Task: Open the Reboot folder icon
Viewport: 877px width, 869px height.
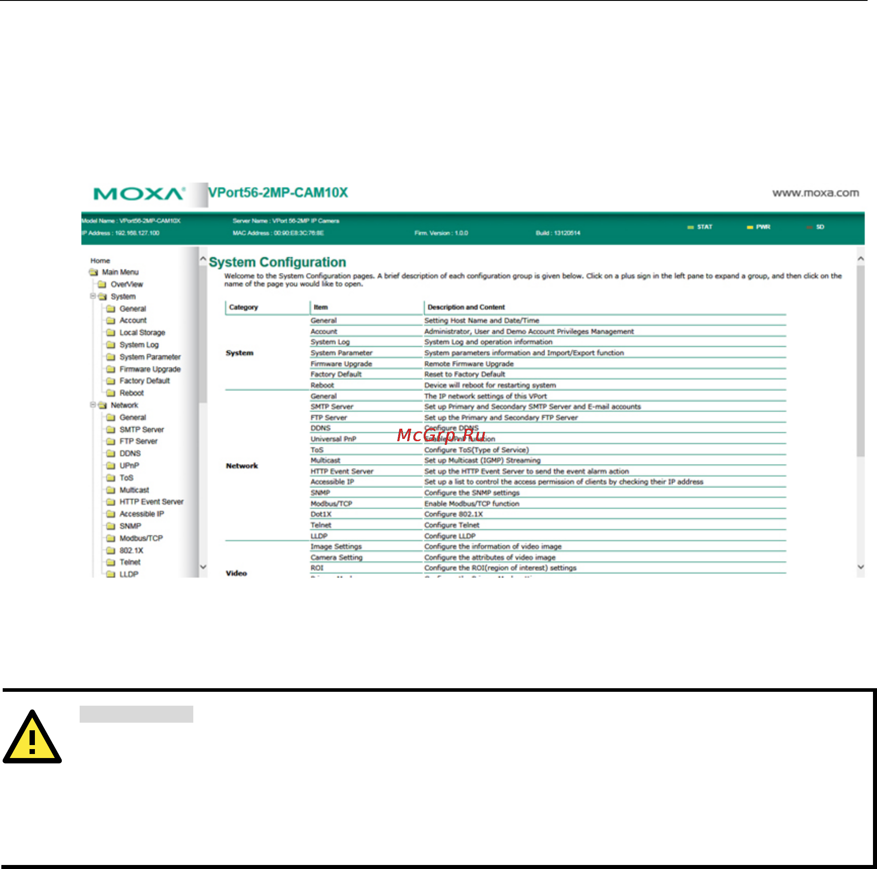Action: point(111,393)
